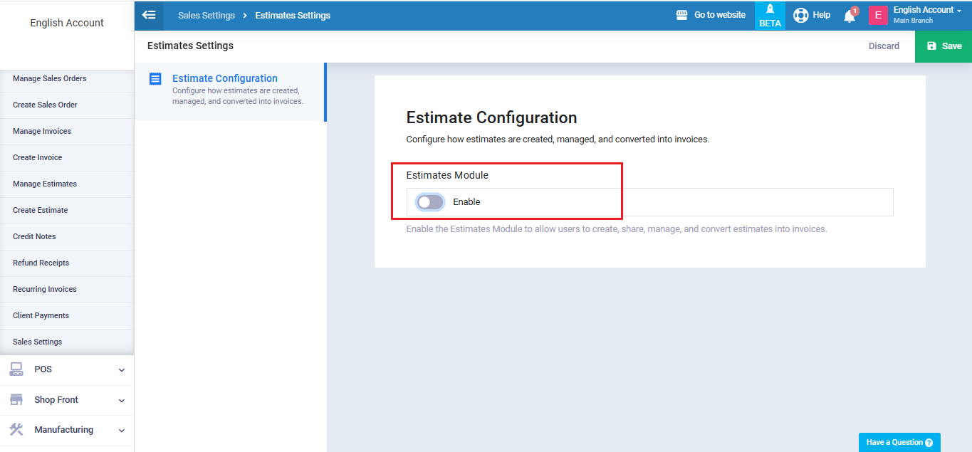Click the green Save button
The image size is (972, 452).
pyautogui.click(x=943, y=46)
